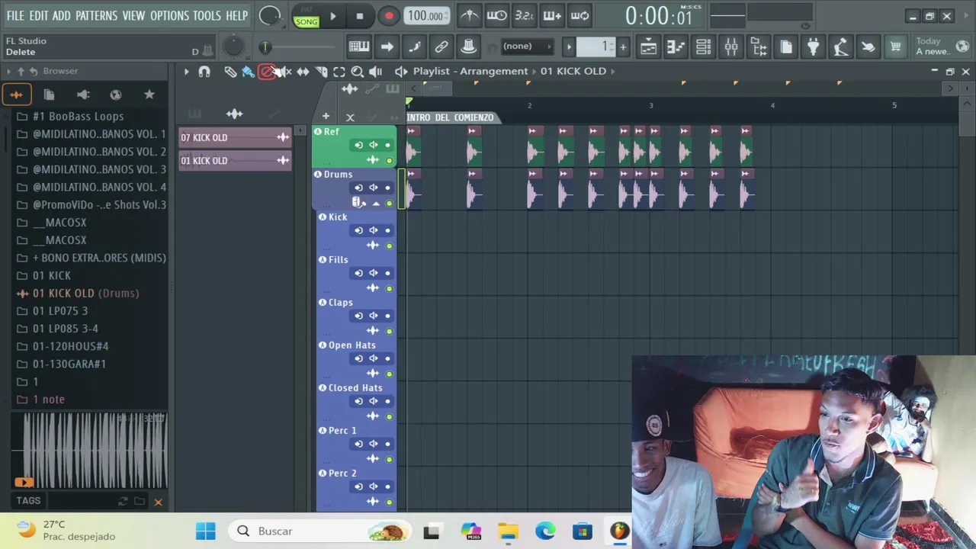Expand the + BONO EXTRA..ORES (MIDIS) folder
The width and height of the screenshot is (976, 549).
click(x=99, y=258)
